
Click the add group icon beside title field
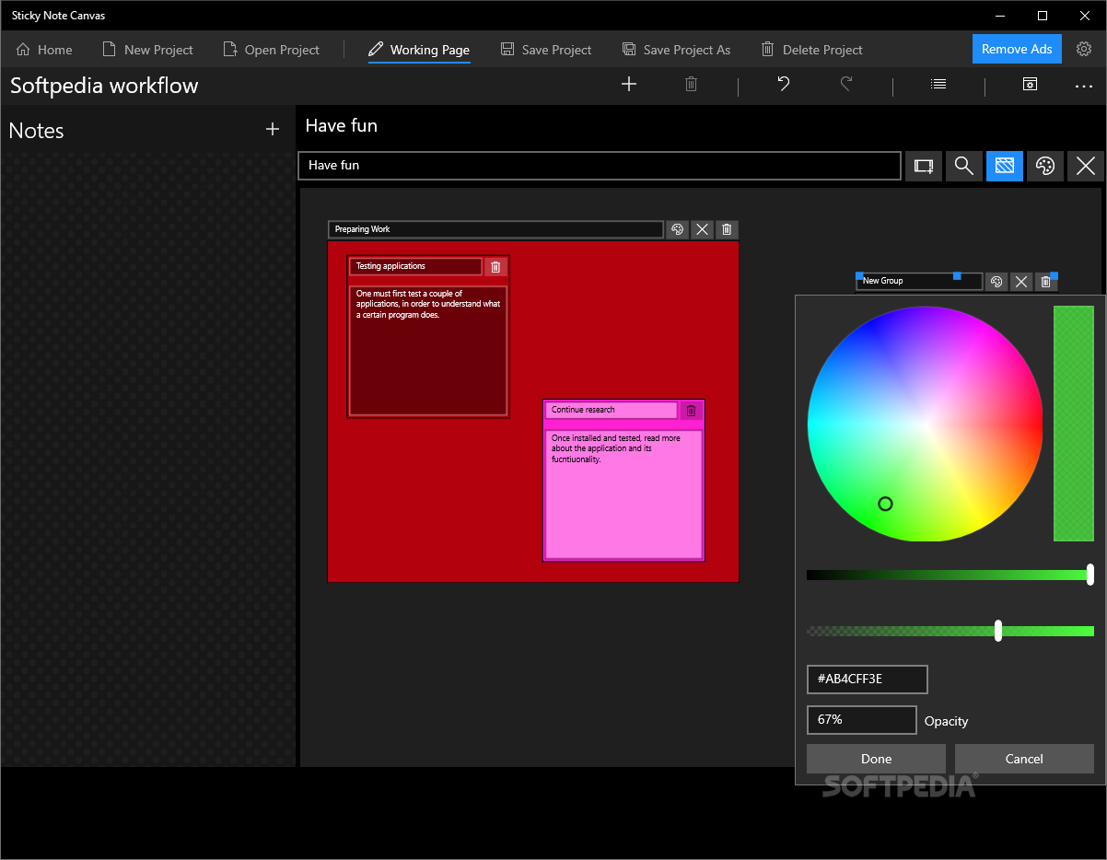coord(924,166)
